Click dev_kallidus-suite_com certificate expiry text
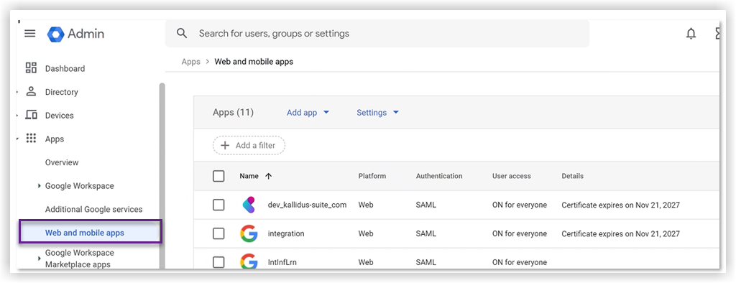The height and width of the screenshot is (283, 736). click(x=620, y=205)
